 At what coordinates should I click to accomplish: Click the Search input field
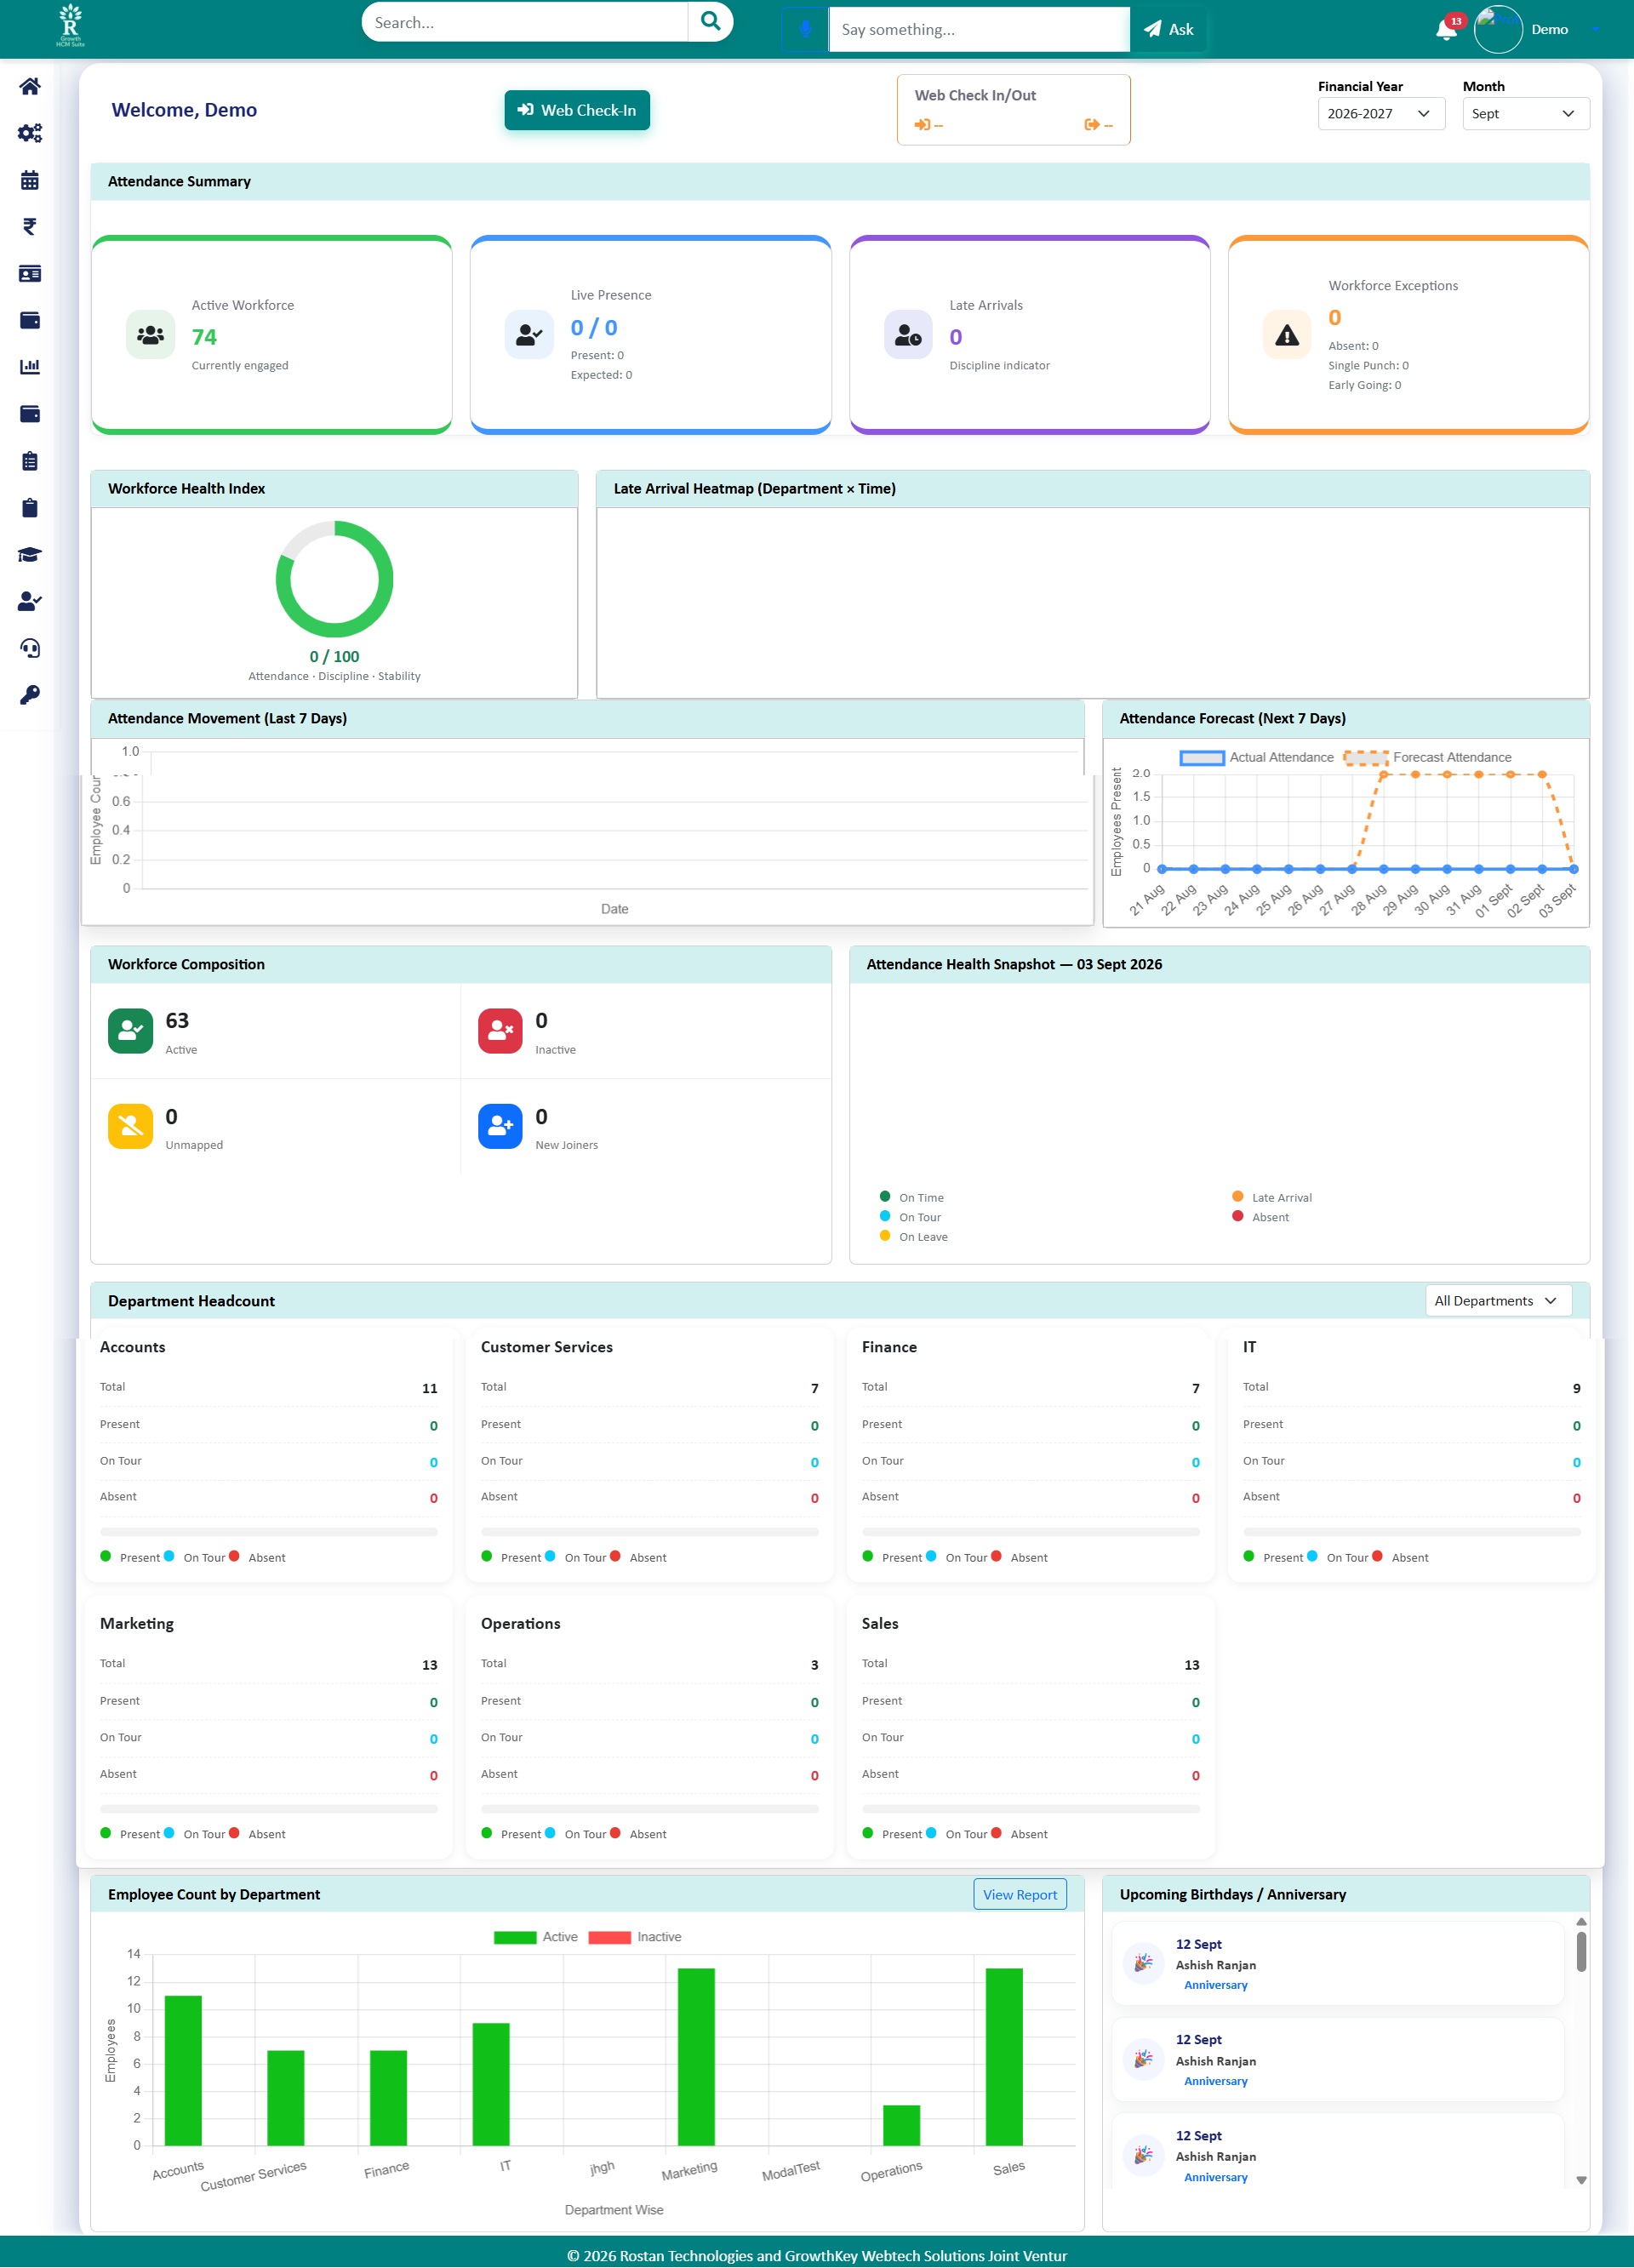pos(525,22)
